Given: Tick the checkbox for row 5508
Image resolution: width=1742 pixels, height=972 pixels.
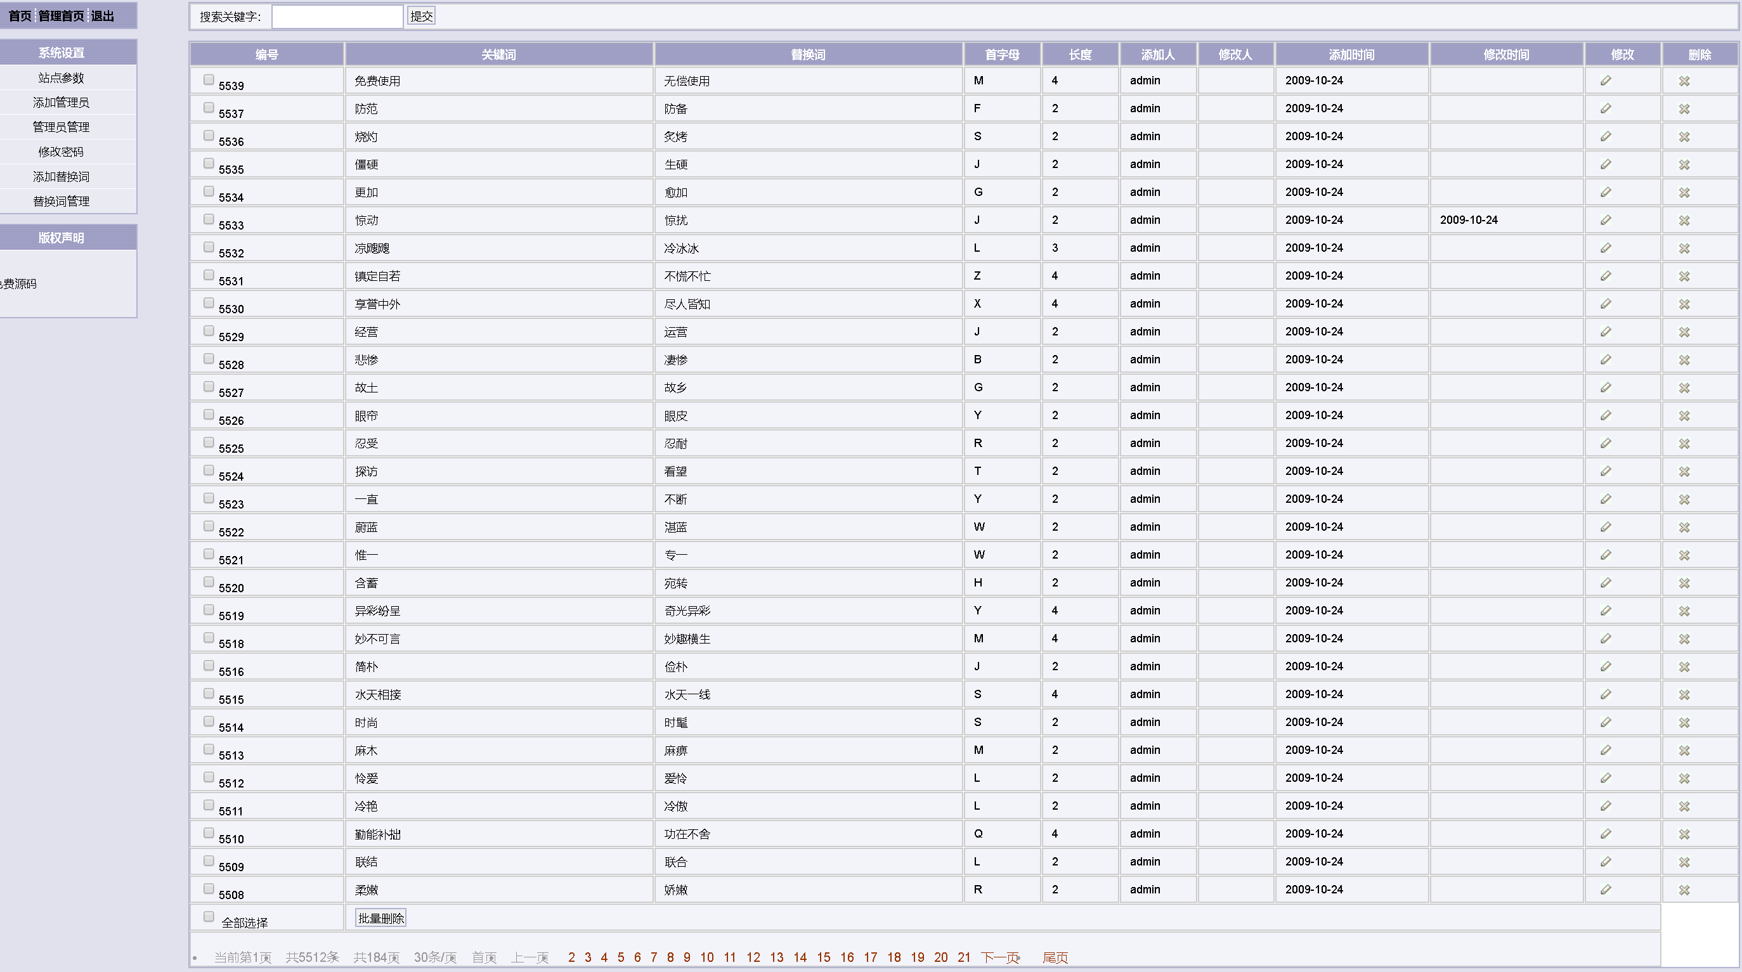Looking at the screenshot, I should [208, 888].
